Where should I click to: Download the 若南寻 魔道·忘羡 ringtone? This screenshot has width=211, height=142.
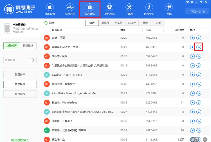point(199,130)
